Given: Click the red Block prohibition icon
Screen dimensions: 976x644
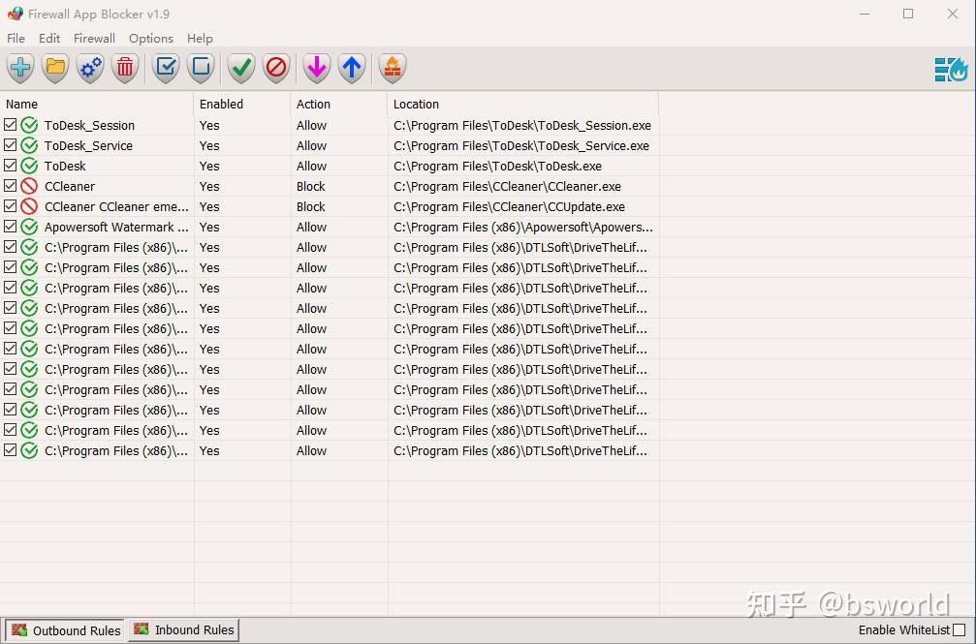Looking at the screenshot, I should pos(276,67).
